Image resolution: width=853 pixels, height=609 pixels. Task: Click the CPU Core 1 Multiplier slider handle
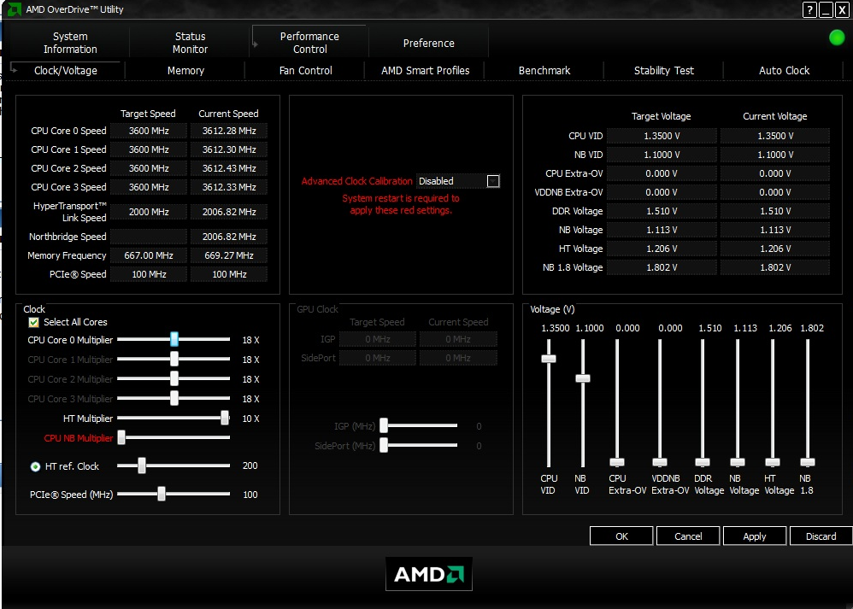pos(174,359)
